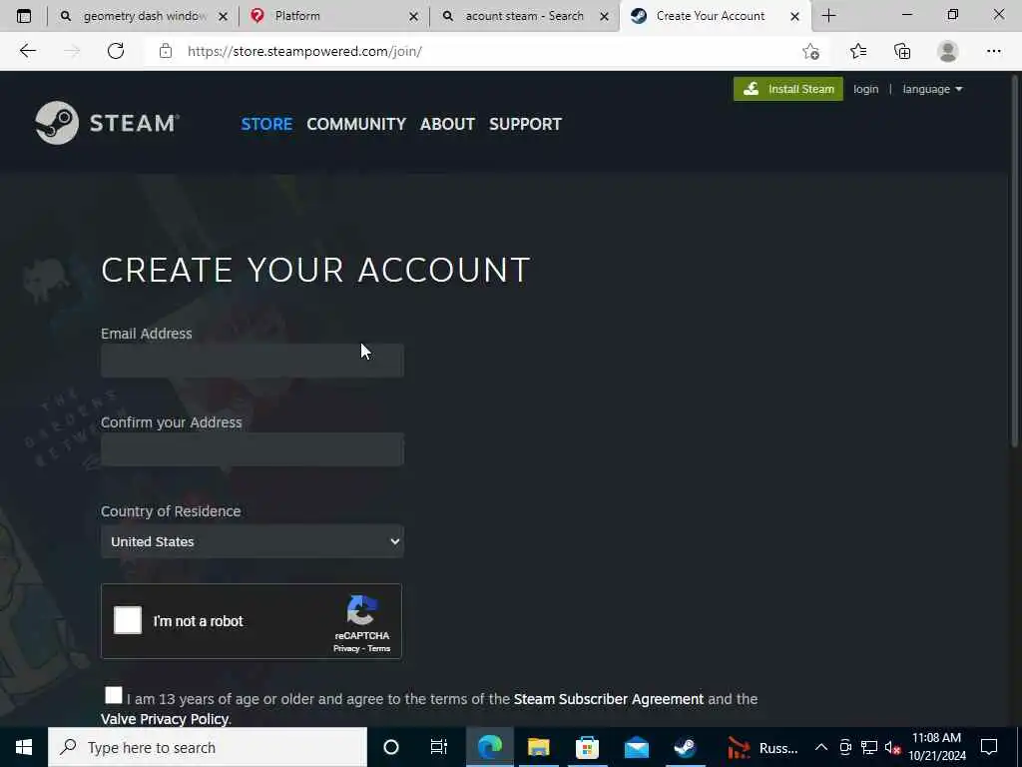Screen dimensions: 1022x767
Task: Add this page to favorites star icon
Action: [x=810, y=51]
